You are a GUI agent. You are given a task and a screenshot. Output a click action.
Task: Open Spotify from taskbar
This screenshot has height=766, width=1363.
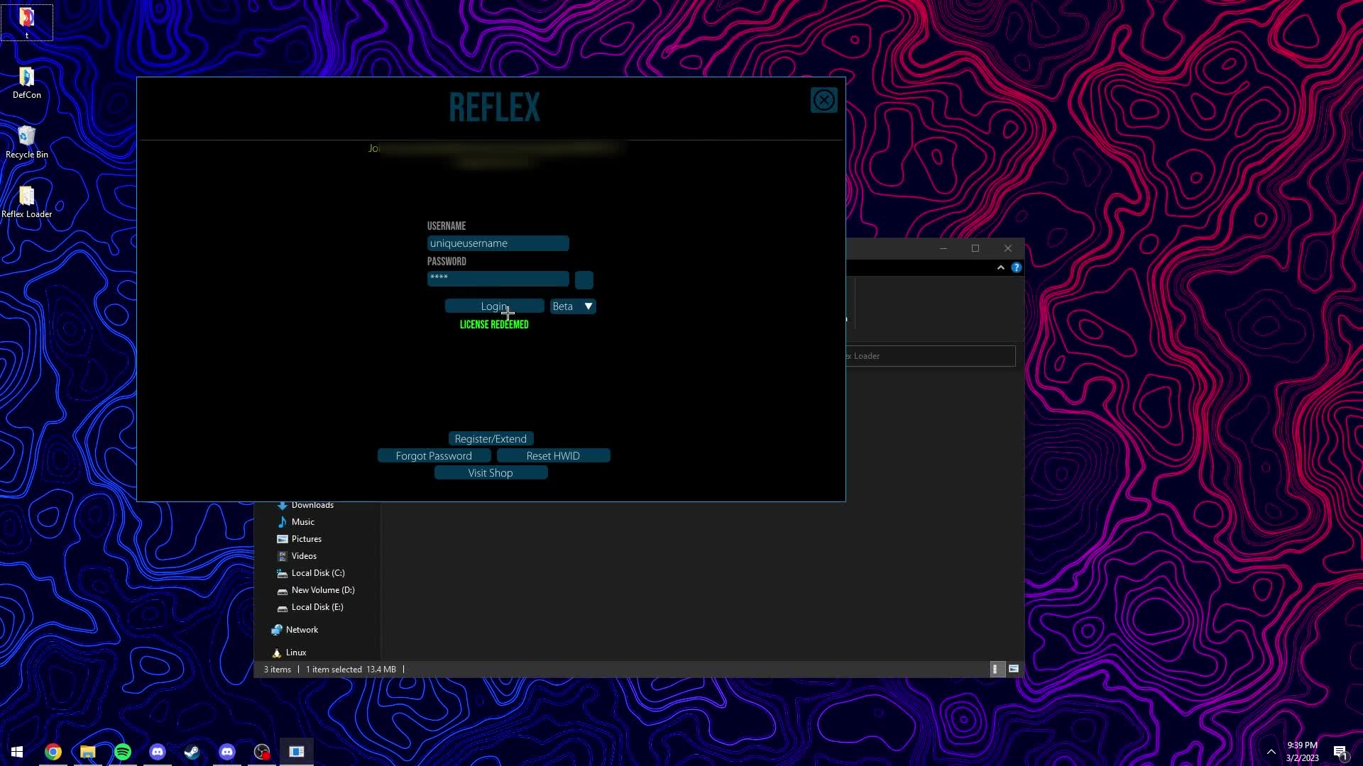(x=123, y=752)
